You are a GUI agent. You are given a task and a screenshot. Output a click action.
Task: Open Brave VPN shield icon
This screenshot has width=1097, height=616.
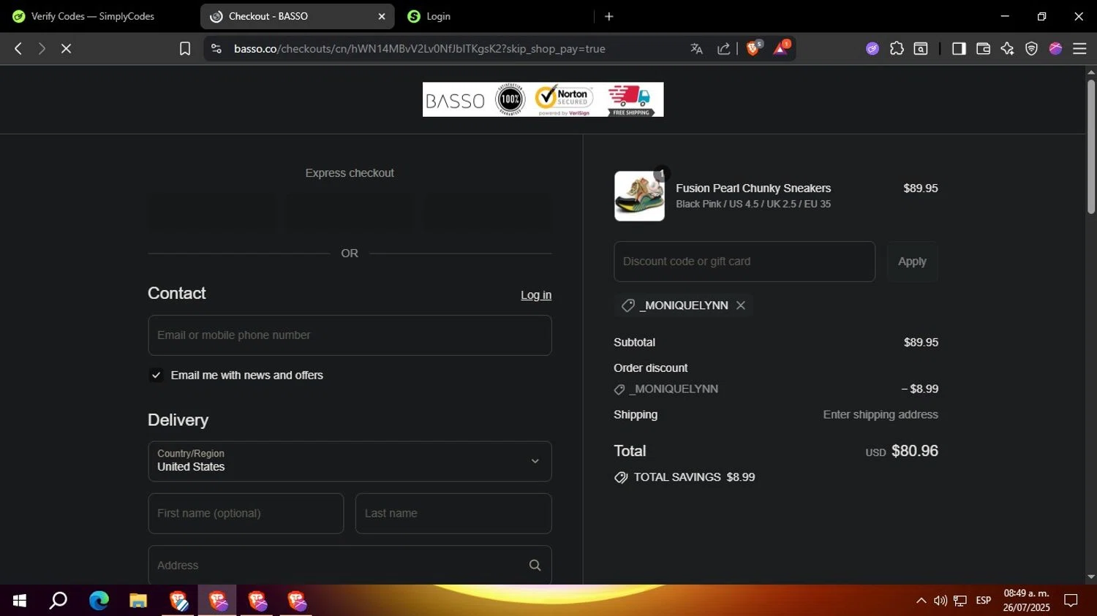(1031, 48)
